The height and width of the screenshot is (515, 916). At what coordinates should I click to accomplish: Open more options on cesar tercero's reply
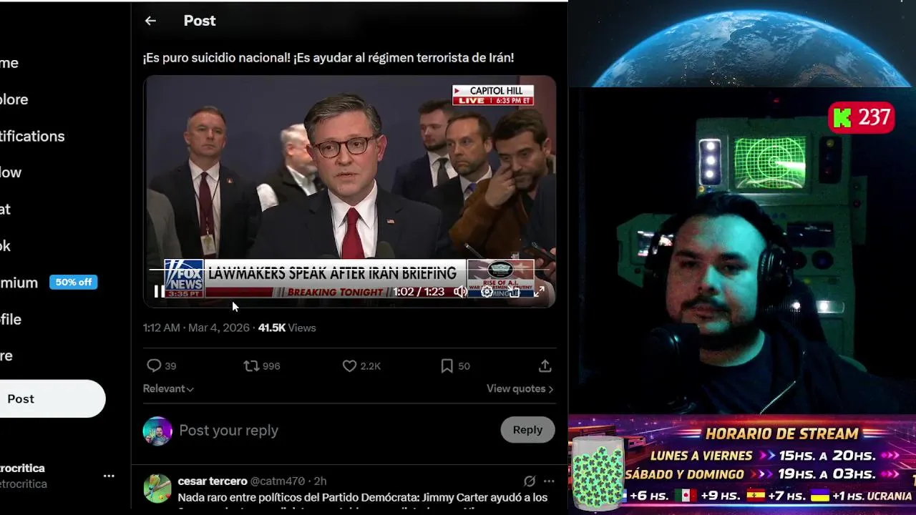[x=549, y=481]
